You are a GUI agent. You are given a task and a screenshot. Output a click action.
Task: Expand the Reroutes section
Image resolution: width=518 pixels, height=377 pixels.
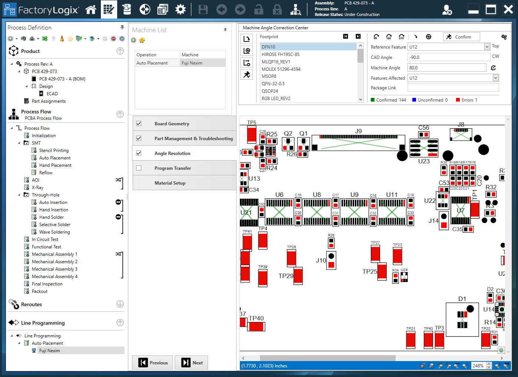[x=120, y=304]
